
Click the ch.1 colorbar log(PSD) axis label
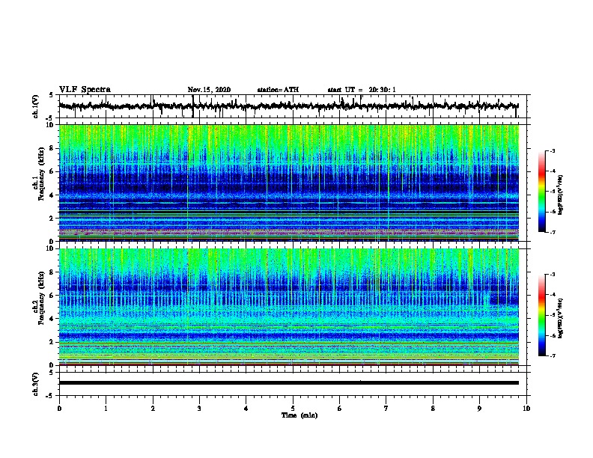coord(561,195)
